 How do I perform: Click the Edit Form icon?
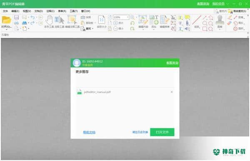(x=165, y=20)
